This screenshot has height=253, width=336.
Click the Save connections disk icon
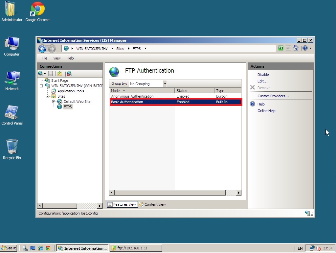tap(51, 74)
